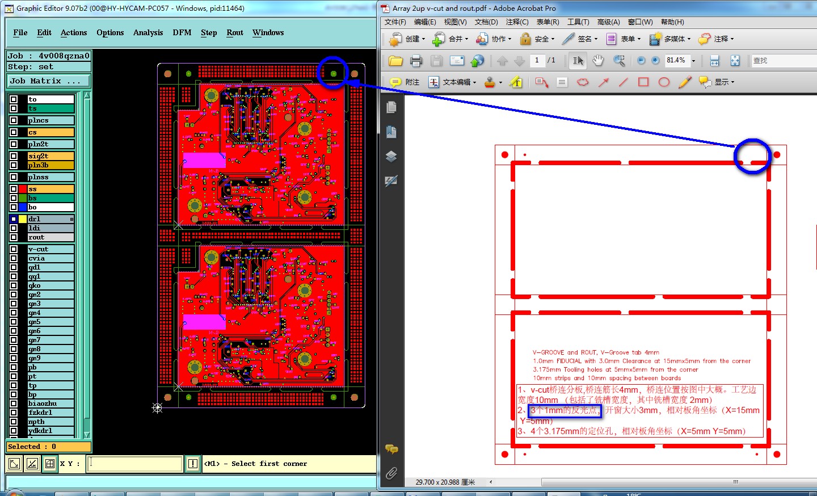The width and height of the screenshot is (817, 496).
Task: Click the zoom in plus button
Action: click(x=655, y=60)
